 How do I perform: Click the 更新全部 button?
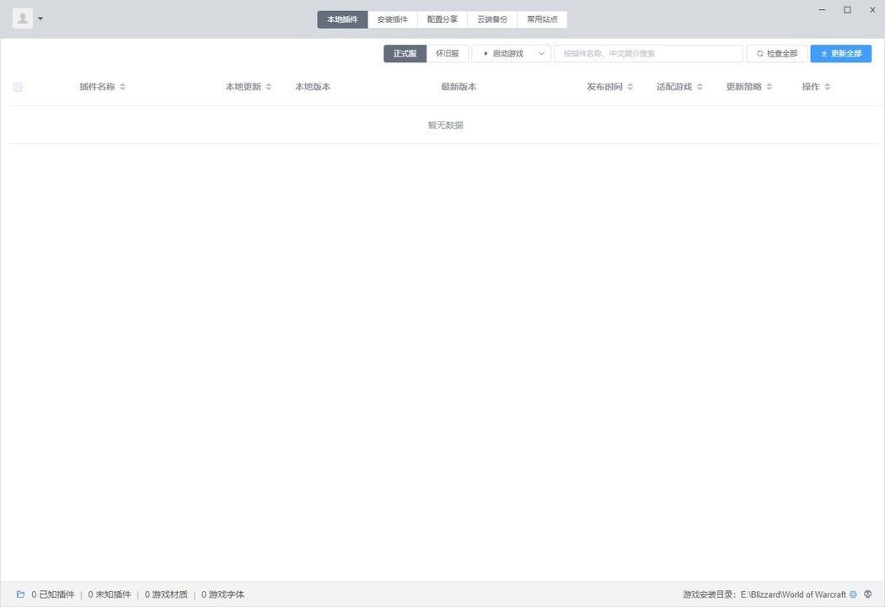coord(840,53)
